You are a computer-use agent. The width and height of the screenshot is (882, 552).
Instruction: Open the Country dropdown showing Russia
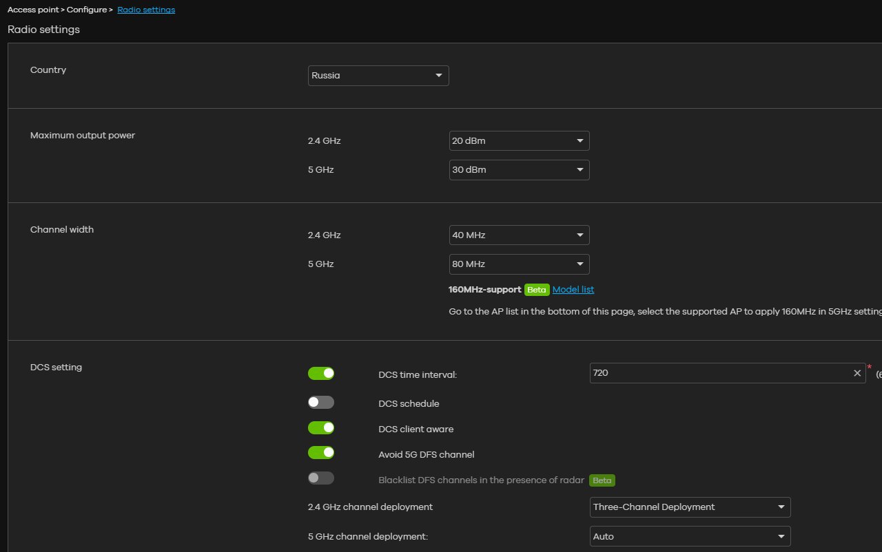378,76
